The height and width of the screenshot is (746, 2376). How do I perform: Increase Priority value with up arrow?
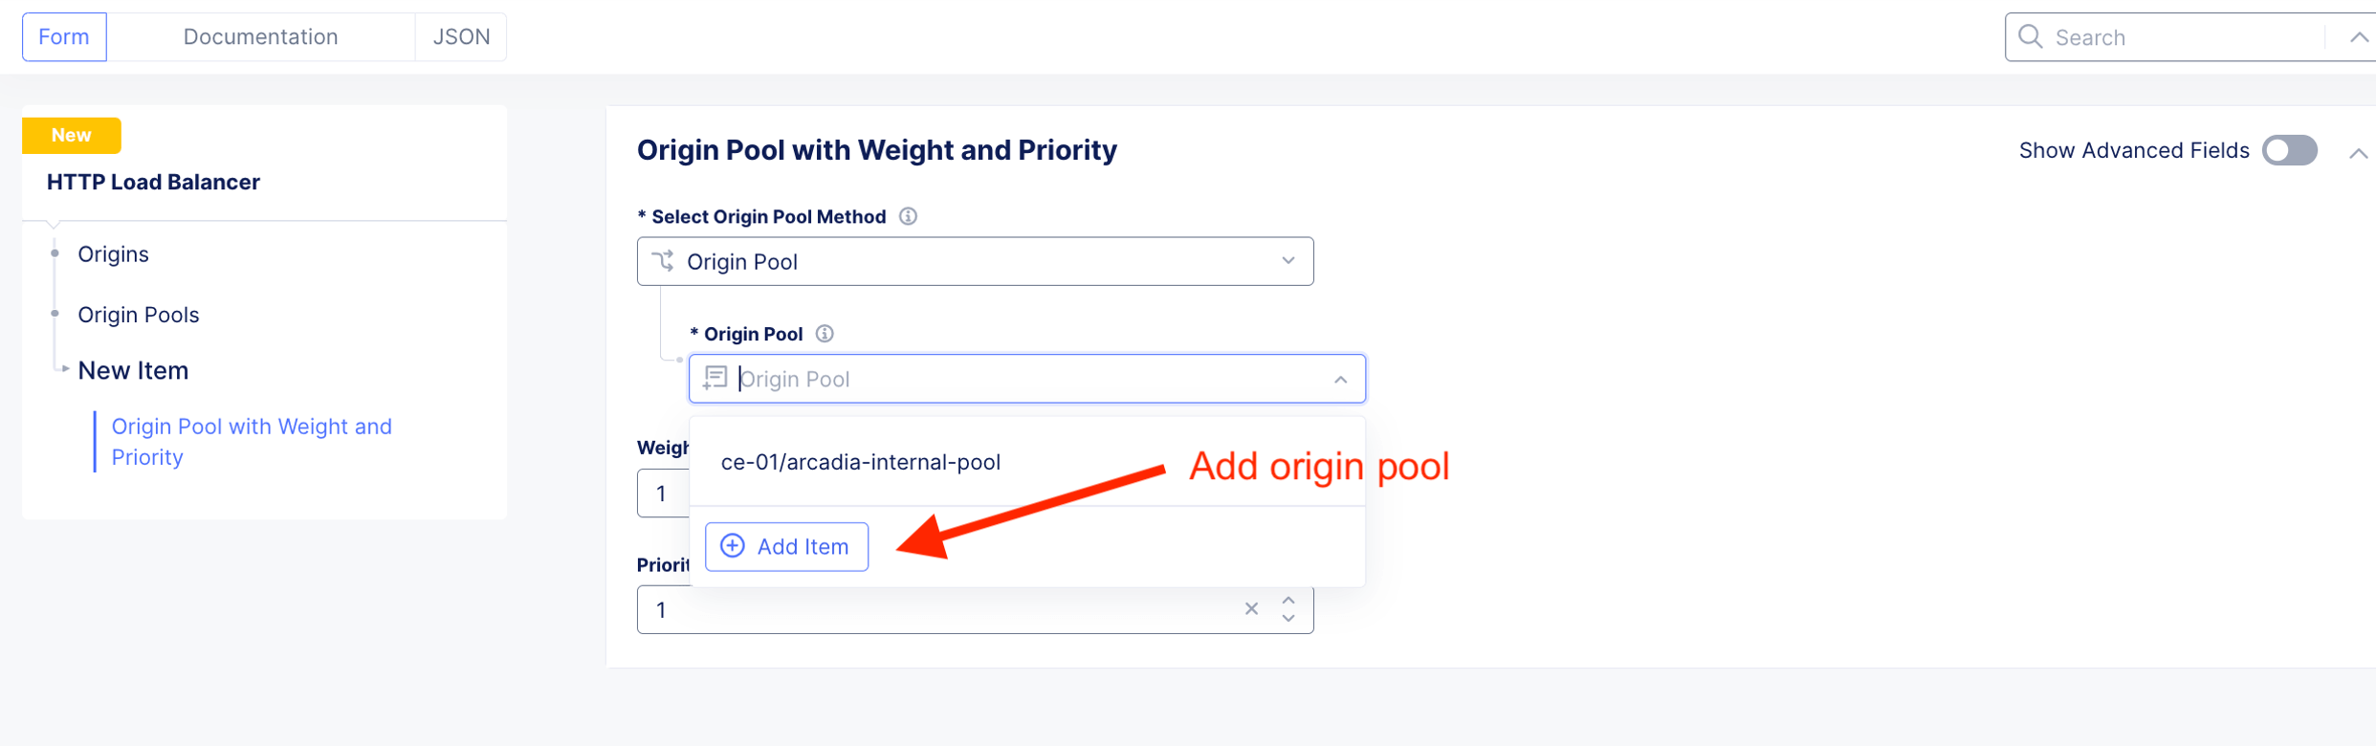tap(1288, 601)
